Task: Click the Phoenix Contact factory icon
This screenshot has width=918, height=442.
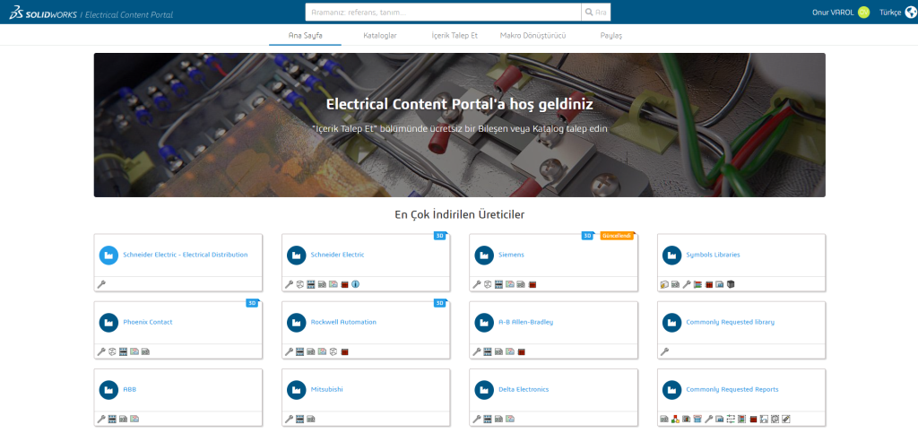Action: coord(108,322)
